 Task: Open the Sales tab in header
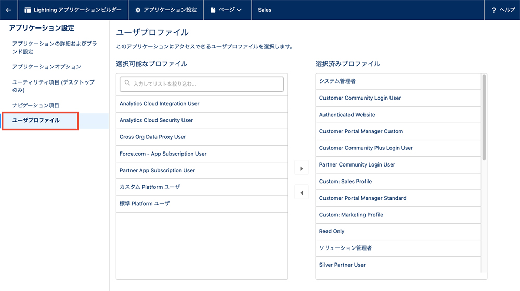point(265,10)
